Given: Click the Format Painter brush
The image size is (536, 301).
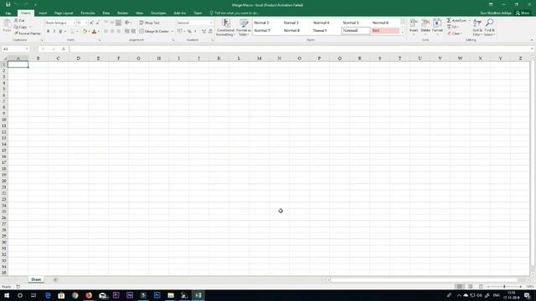Looking at the screenshot, I should (28, 33).
